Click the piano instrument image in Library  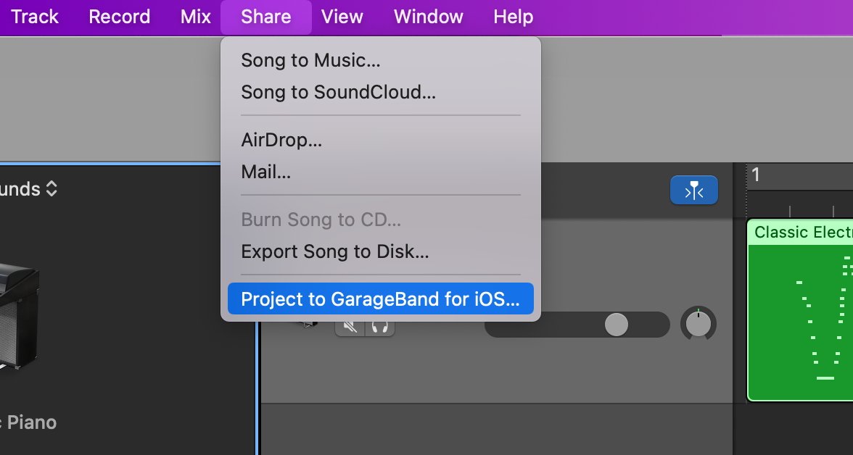(19, 317)
